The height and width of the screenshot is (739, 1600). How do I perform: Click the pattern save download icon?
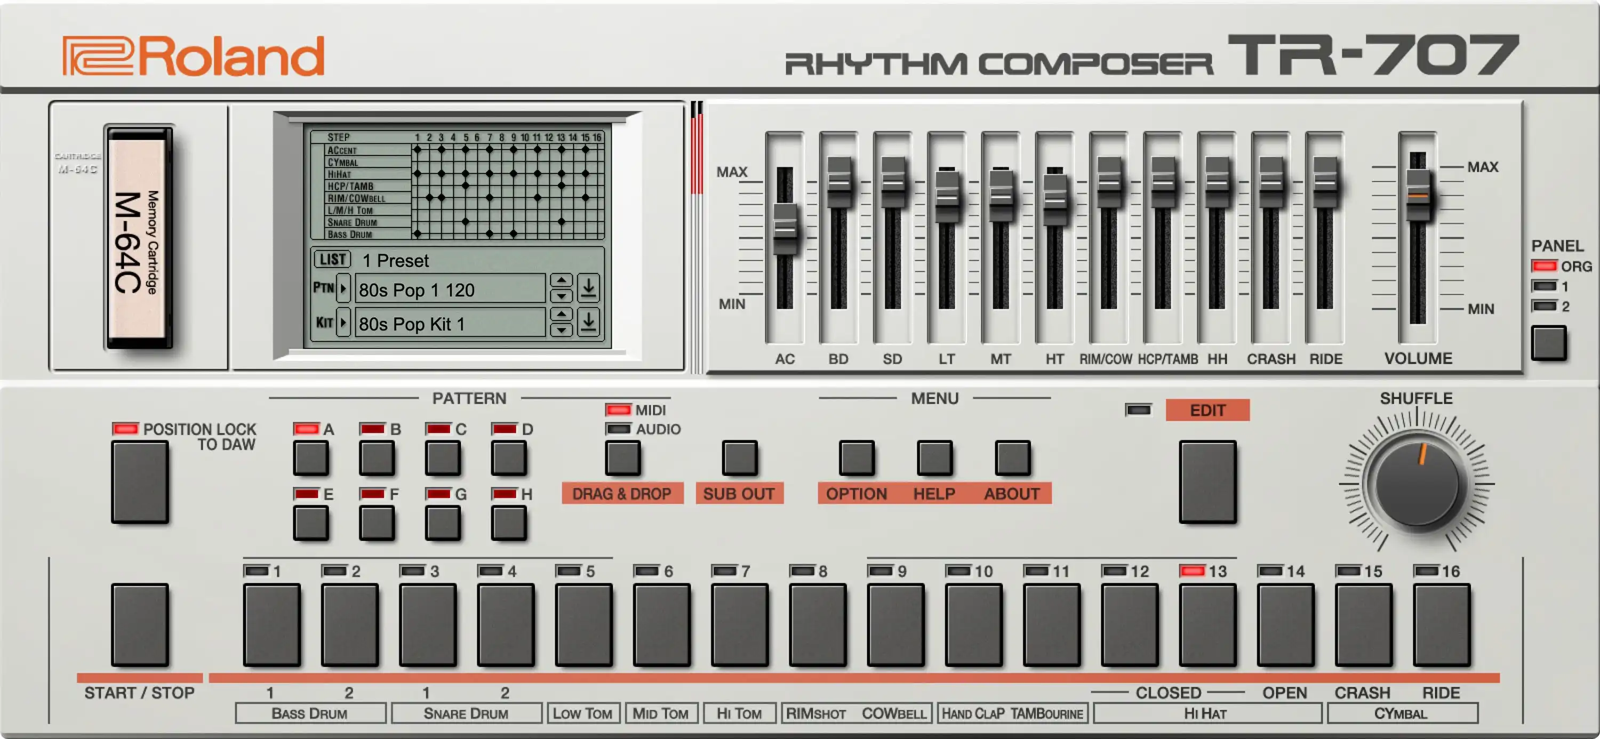click(x=588, y=289)
